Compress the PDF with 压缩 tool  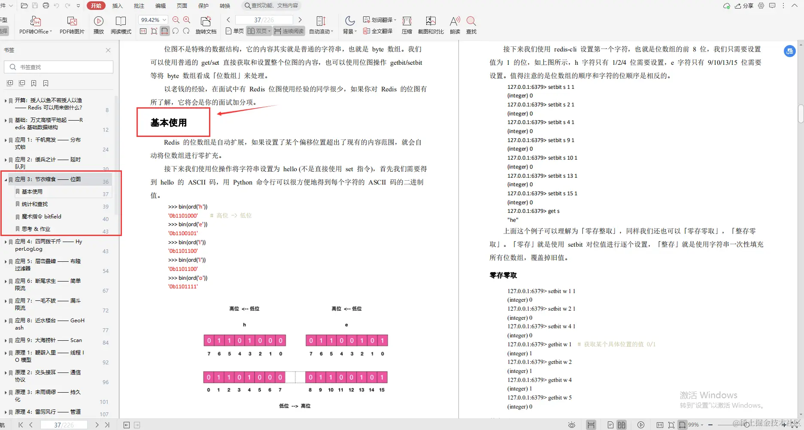pos(407,24)
